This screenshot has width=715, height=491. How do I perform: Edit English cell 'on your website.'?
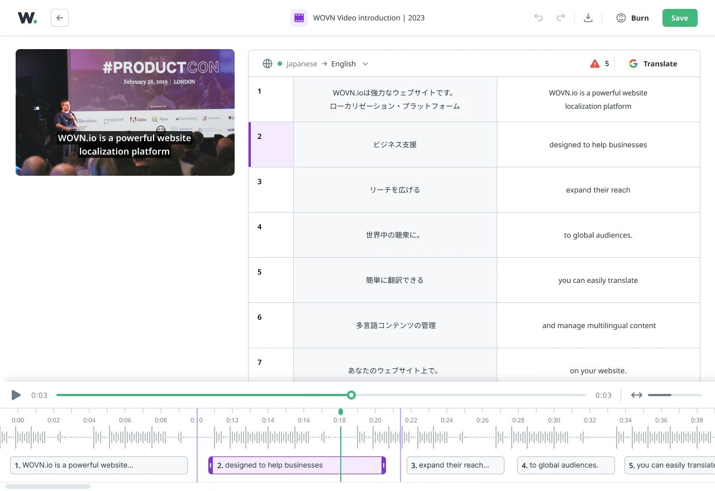click(x=598, y=365)
